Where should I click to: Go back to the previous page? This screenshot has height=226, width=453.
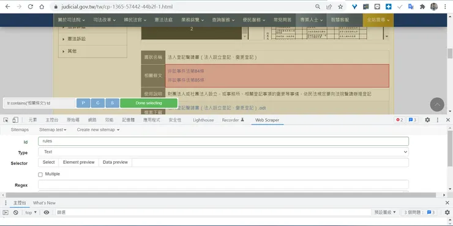[8, 7]
